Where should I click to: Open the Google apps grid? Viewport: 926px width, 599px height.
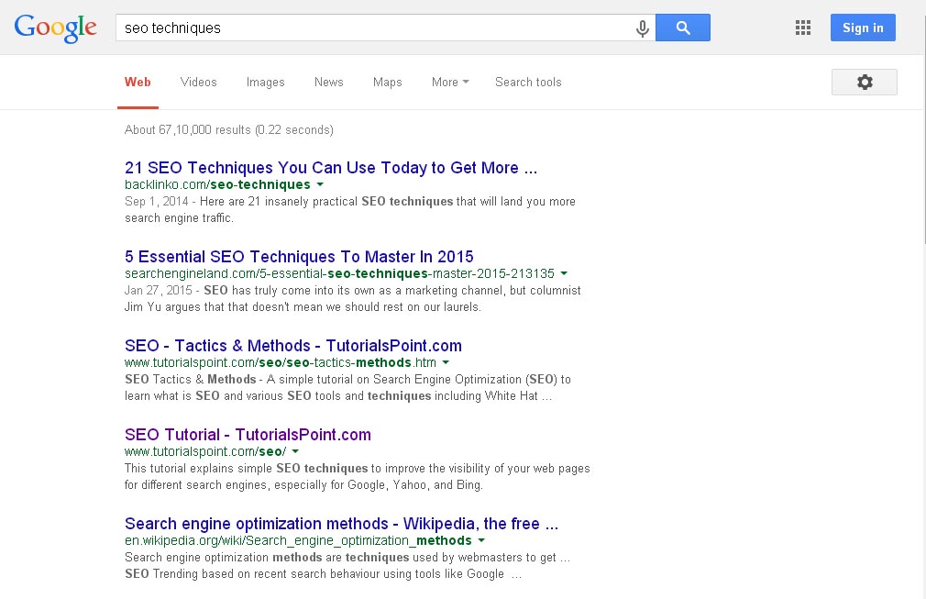pos(802,28)
